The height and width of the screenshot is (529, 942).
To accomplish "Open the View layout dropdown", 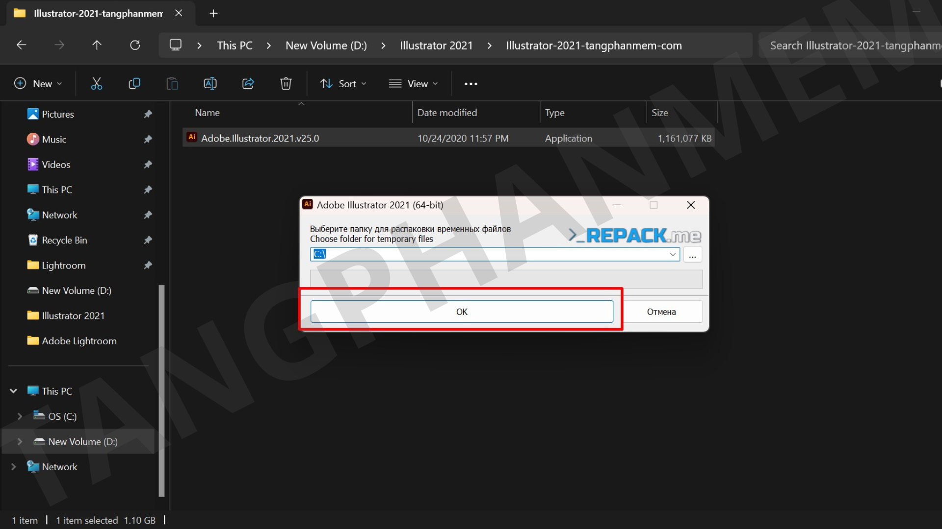I will (413, 84).
